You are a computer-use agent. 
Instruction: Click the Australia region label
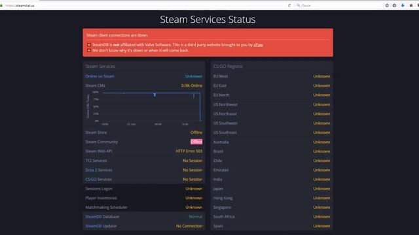pos(221,142)
